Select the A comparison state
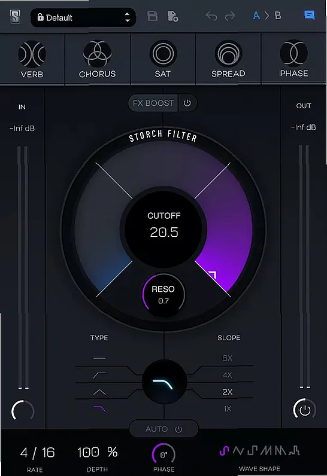Viewport: 327px width, 476px height. coord(256,16)
